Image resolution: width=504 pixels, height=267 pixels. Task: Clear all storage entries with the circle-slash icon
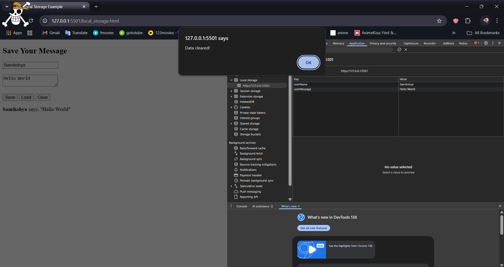pos(399,50)
